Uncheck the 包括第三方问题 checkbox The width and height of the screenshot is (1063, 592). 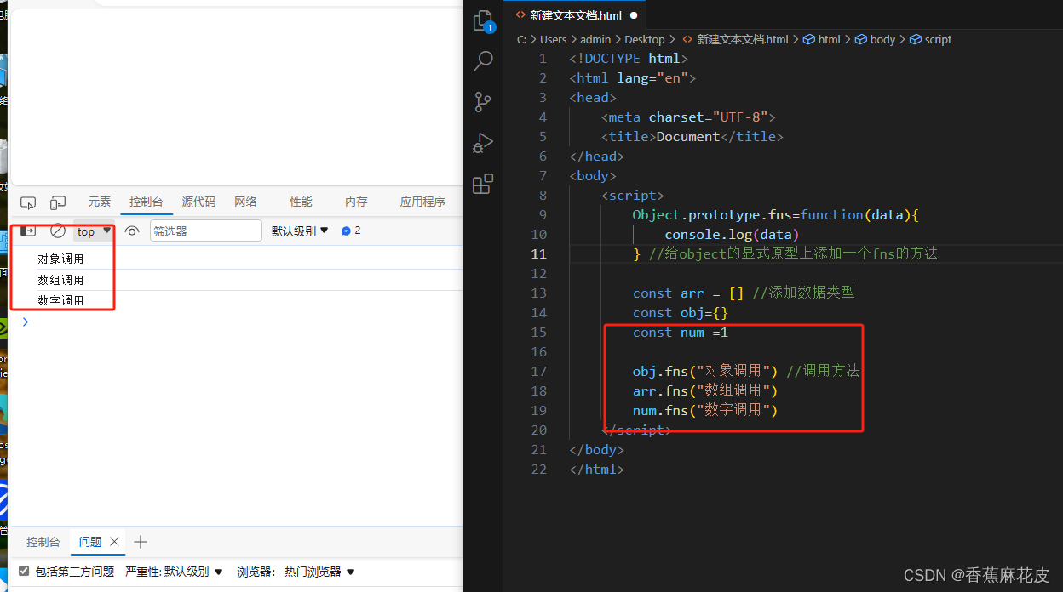(x=24, y=571)
